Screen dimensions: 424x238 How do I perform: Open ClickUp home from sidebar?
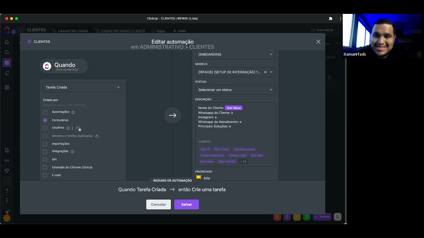click(x=7, y=42)
